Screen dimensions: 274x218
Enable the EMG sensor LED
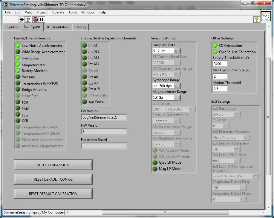pyautogui.click(x=18, y=108)
